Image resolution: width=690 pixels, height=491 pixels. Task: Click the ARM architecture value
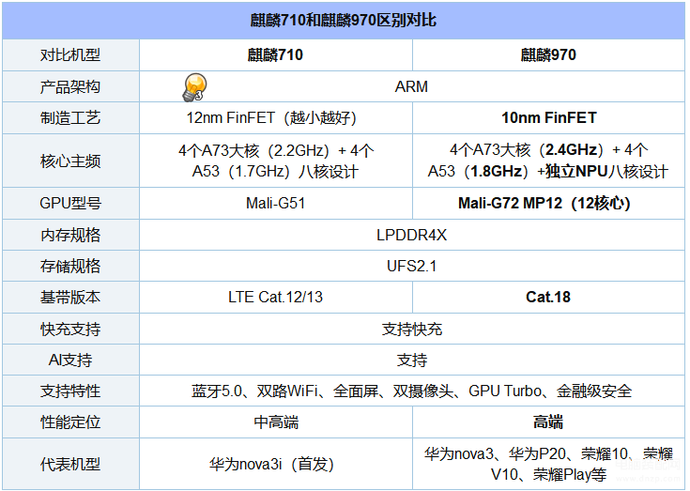click(x=411, y=86)
